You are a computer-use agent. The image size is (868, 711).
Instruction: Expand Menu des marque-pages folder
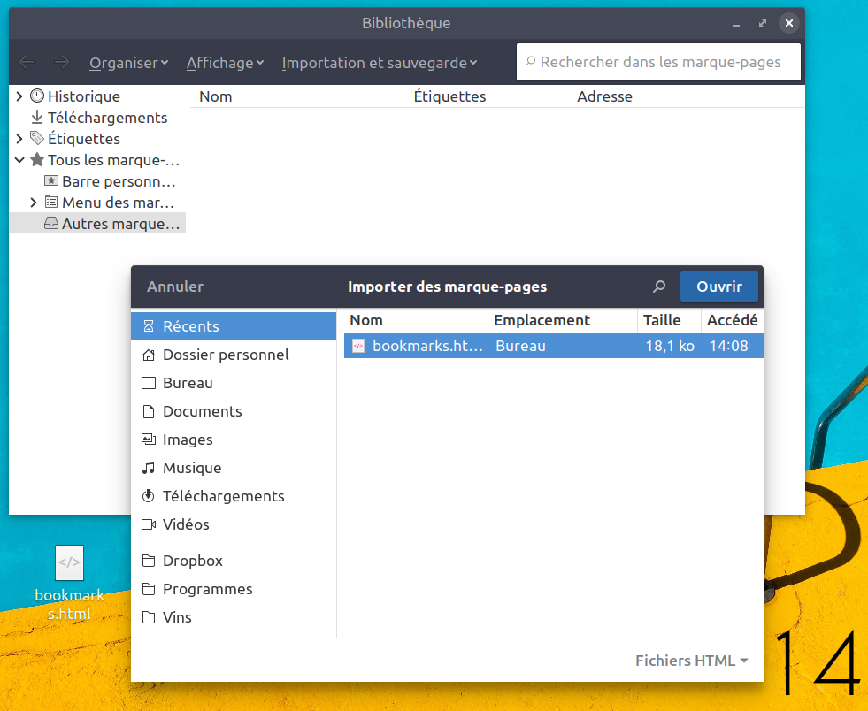click(x=34, y=203)
